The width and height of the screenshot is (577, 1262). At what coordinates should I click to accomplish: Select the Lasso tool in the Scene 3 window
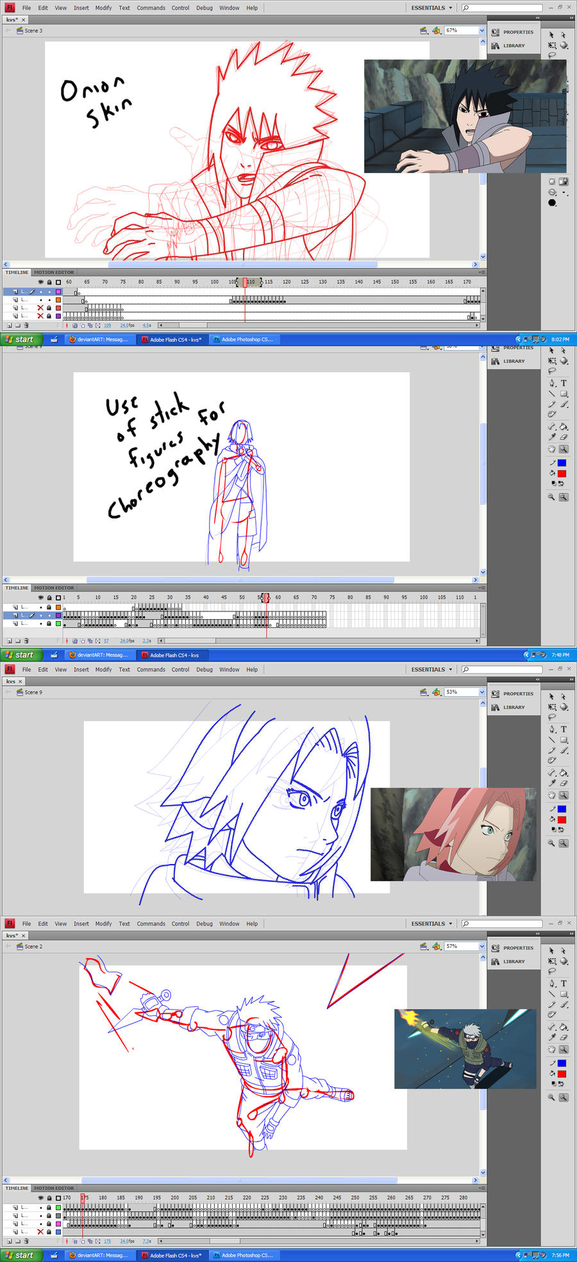[552, 56]
